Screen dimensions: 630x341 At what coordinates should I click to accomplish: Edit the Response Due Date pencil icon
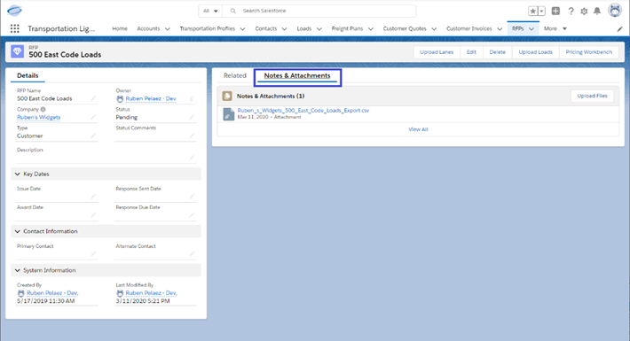point(192,215)
